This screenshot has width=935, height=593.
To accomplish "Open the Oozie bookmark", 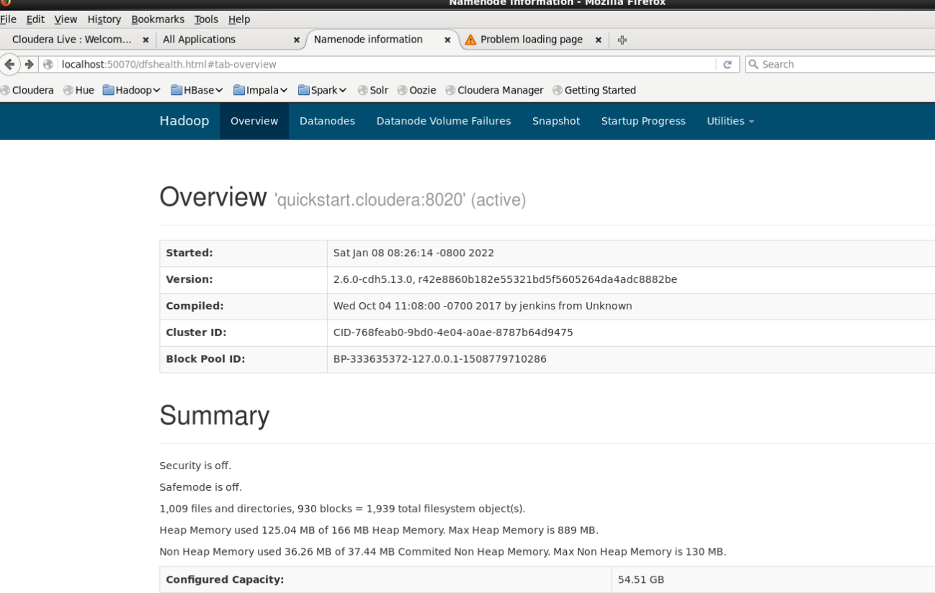I will coord(417,90).
